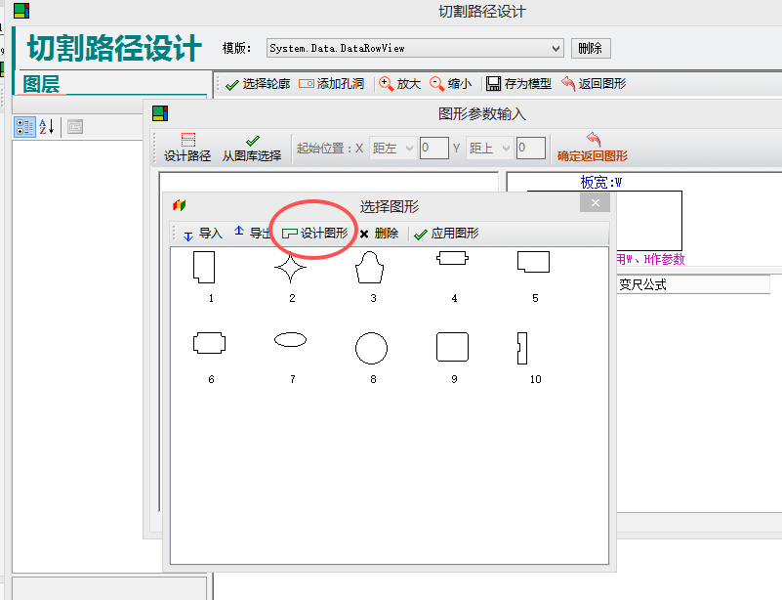Click 设计路径 in the 图形参数输入 toolbar
Image resolution: width=782 pixels, height=600 pixels.
pos(187,148)
